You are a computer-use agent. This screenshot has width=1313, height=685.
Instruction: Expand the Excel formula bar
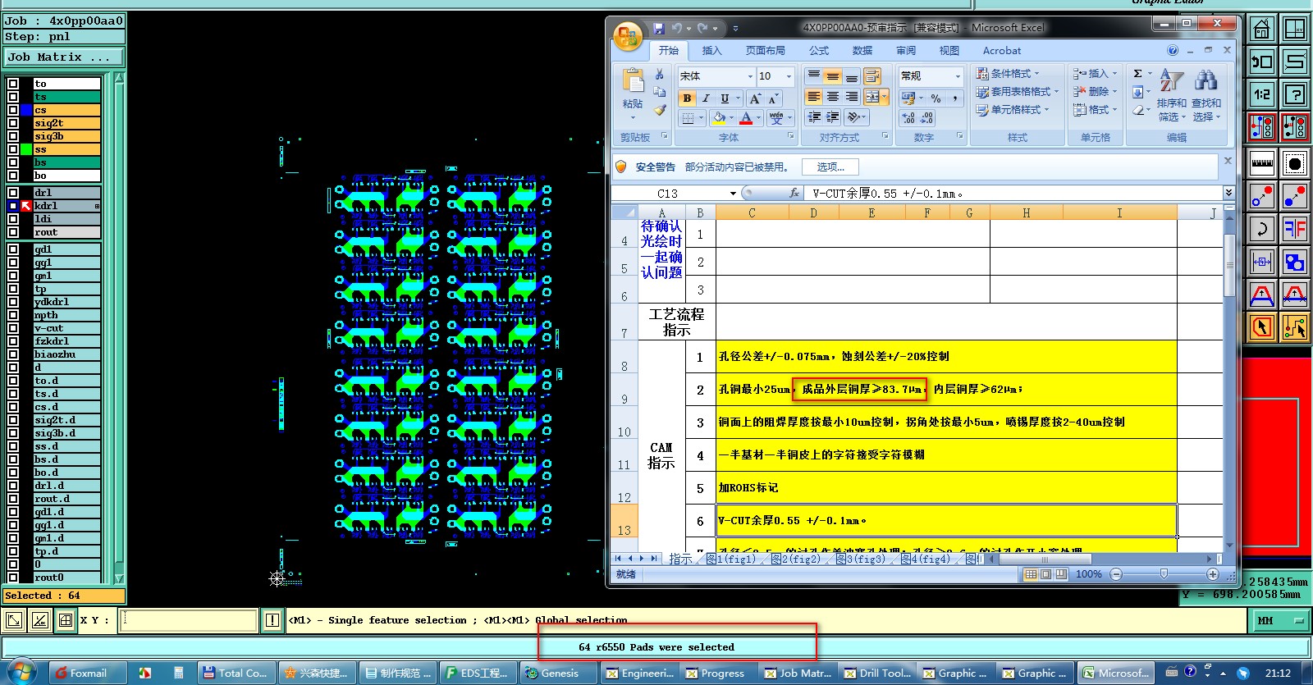(1228, 193)
